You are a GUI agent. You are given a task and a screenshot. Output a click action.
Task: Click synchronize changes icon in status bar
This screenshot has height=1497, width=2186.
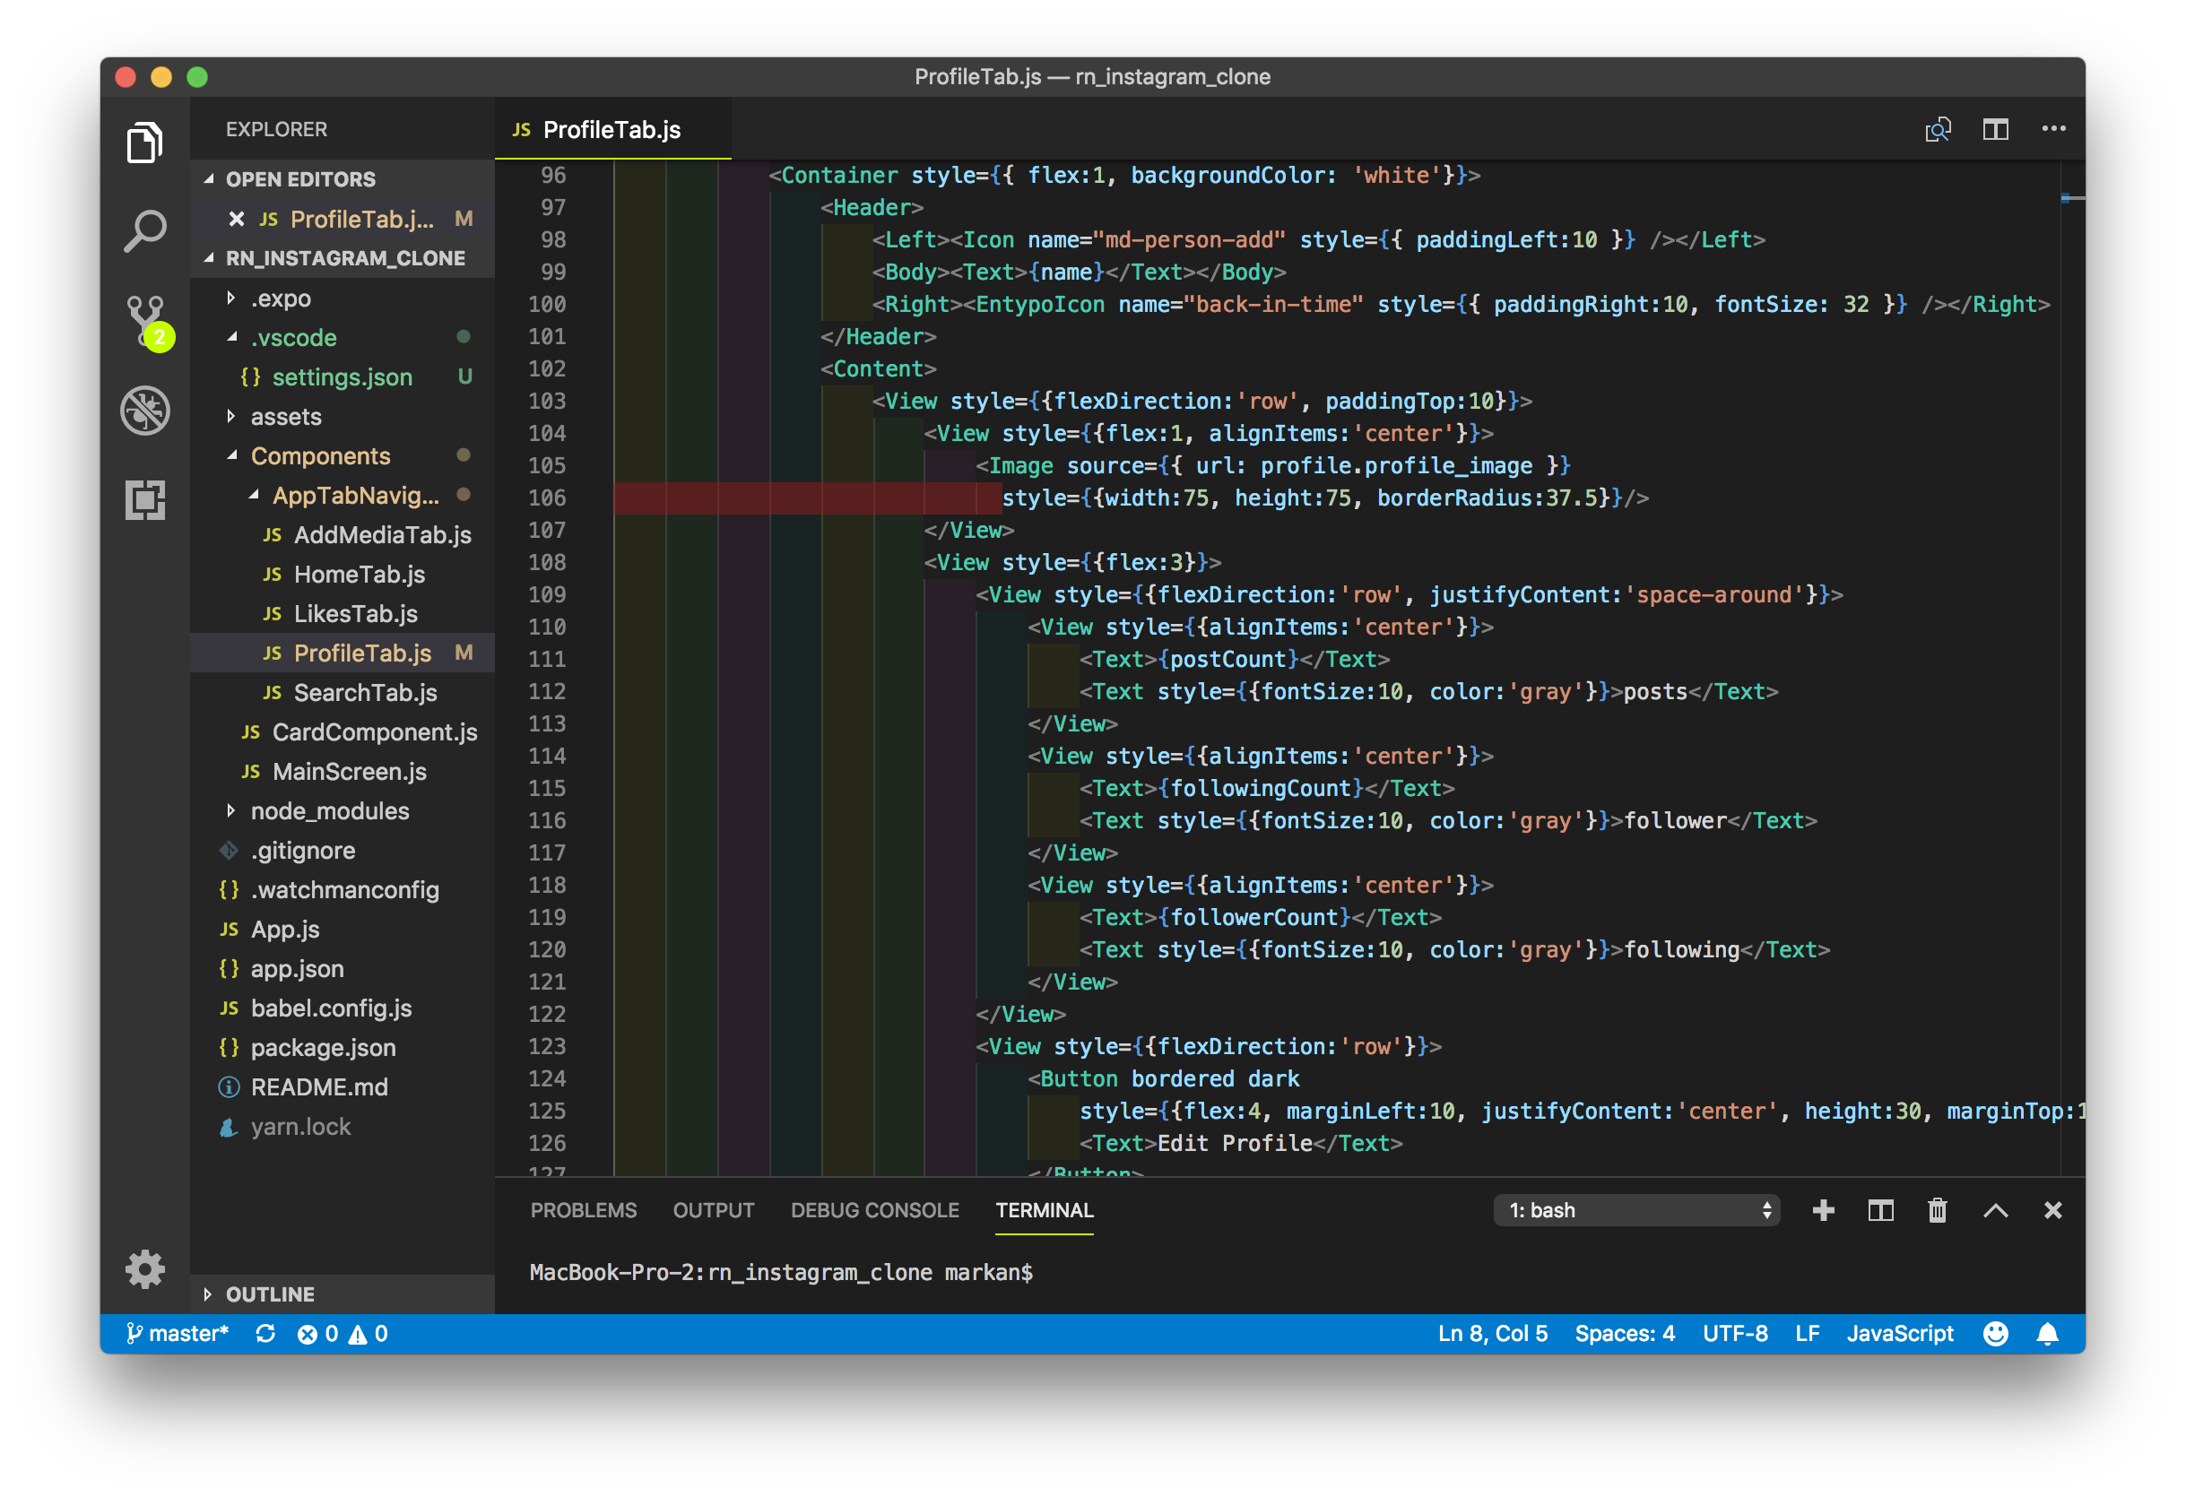coord(265,1333)
